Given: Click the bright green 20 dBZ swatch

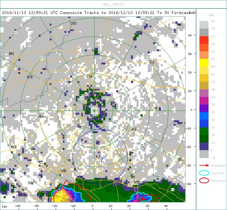Looking at the screenshot, I should point(204,131).
